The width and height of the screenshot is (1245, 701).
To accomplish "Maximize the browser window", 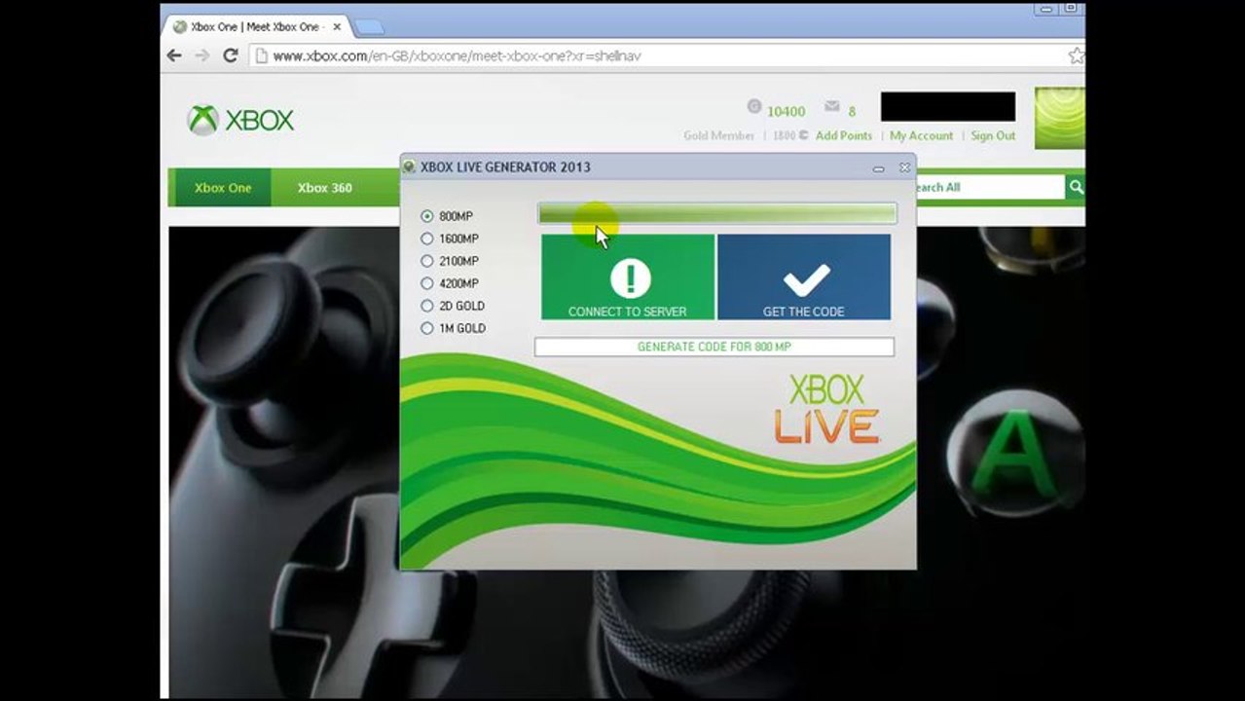I will pyautogui.click(x=1071, y=8).
